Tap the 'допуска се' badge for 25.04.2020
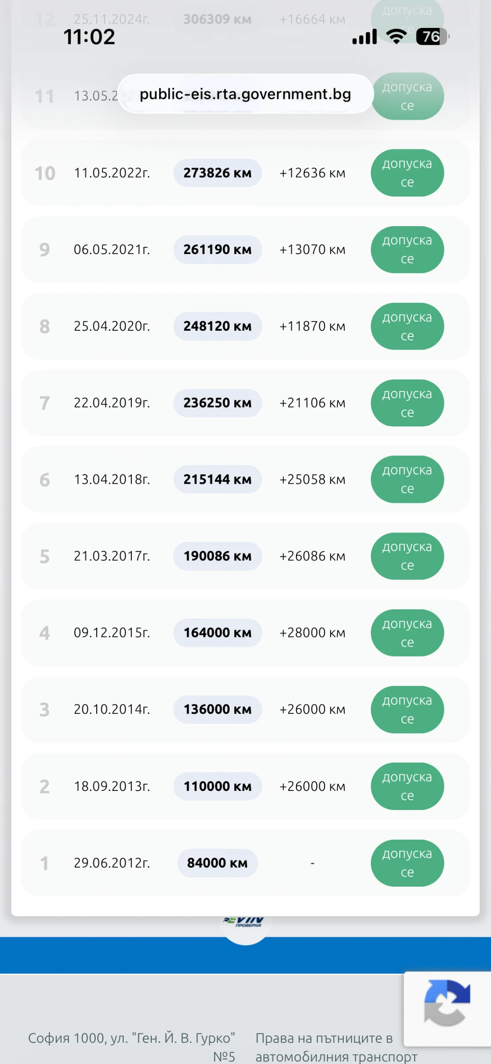491x1064 pixels. (x=407, y=326)
